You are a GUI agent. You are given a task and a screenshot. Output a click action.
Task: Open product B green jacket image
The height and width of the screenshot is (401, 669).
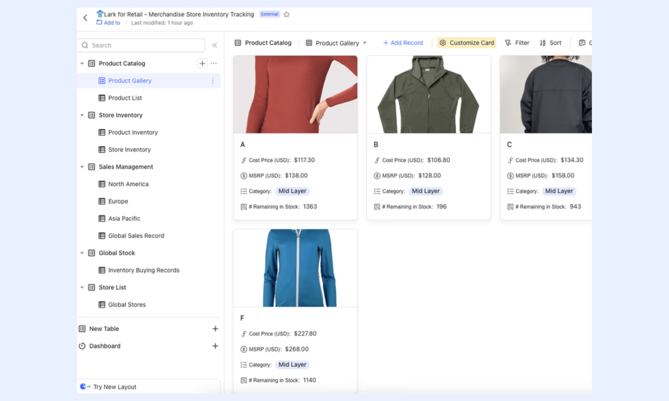(x=428, y=95)
